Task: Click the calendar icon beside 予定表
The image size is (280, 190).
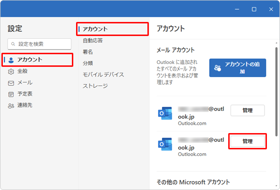Action: tap(11, 94)
